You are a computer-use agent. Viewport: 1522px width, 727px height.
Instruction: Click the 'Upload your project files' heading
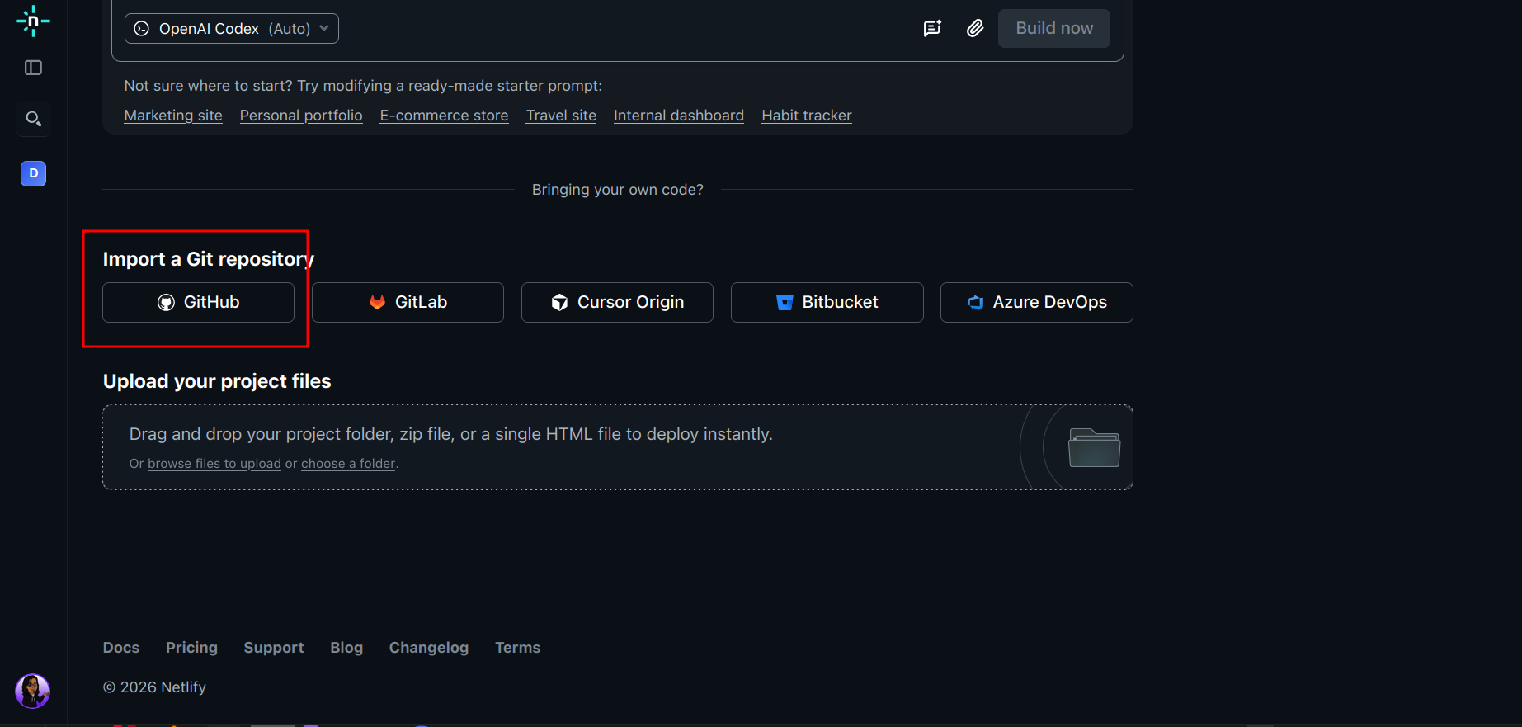[217, 381]
